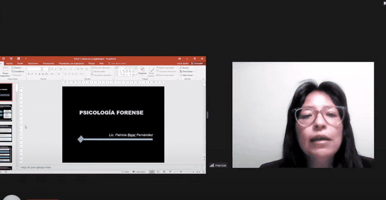Open the Reemplazar dropdown
386x200 pixels.
coord(187,71)
